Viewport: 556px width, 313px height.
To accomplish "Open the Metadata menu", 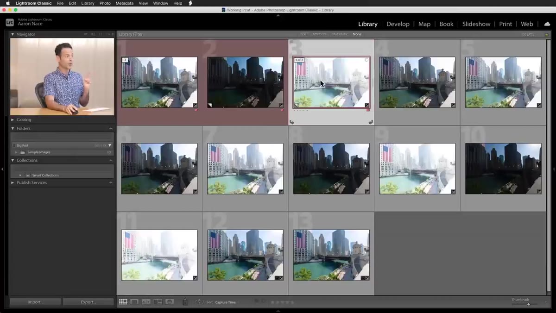I will pos(125,3).
